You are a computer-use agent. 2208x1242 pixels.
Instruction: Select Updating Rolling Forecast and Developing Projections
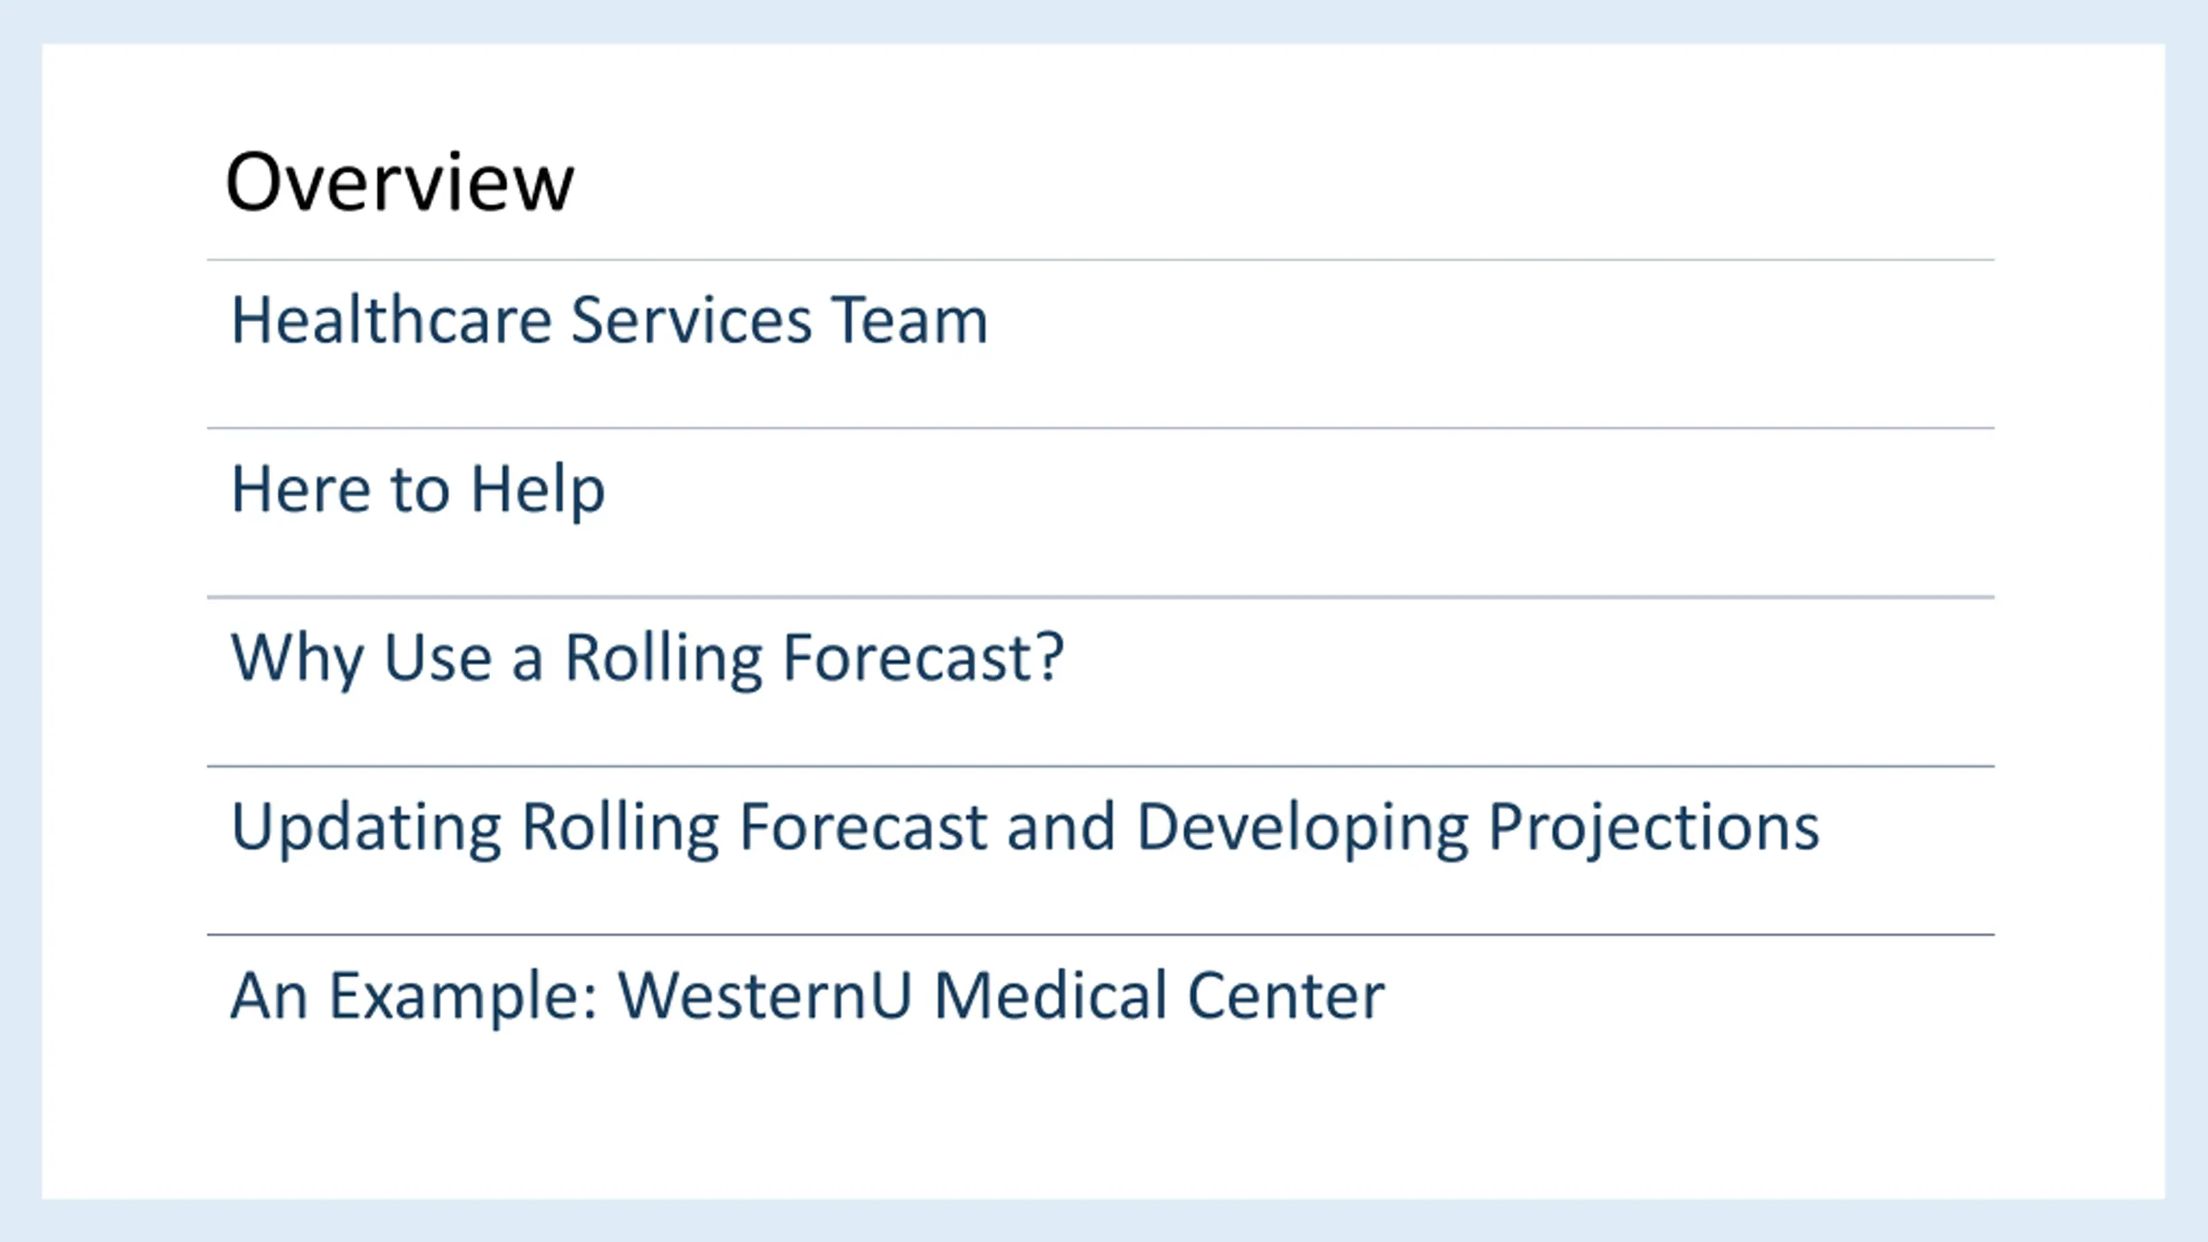click(x=1026, y=828)
